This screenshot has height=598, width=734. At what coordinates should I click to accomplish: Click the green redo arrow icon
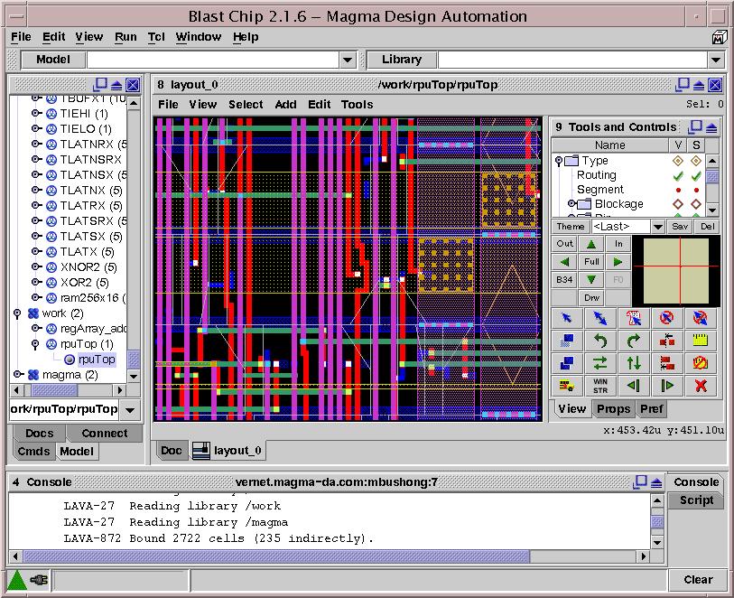[633, 341]
